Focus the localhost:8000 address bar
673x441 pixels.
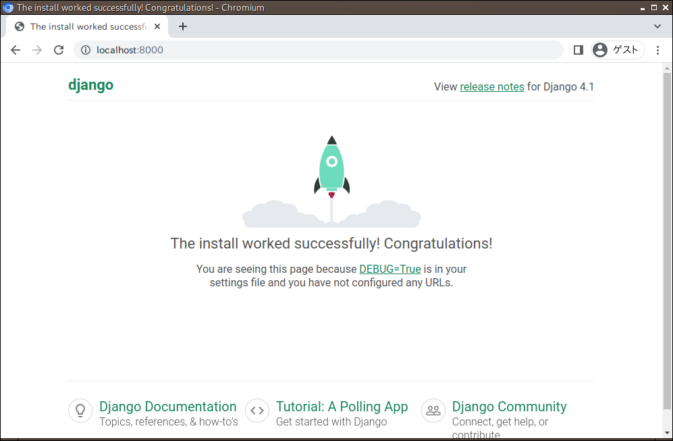pos(318,50)
